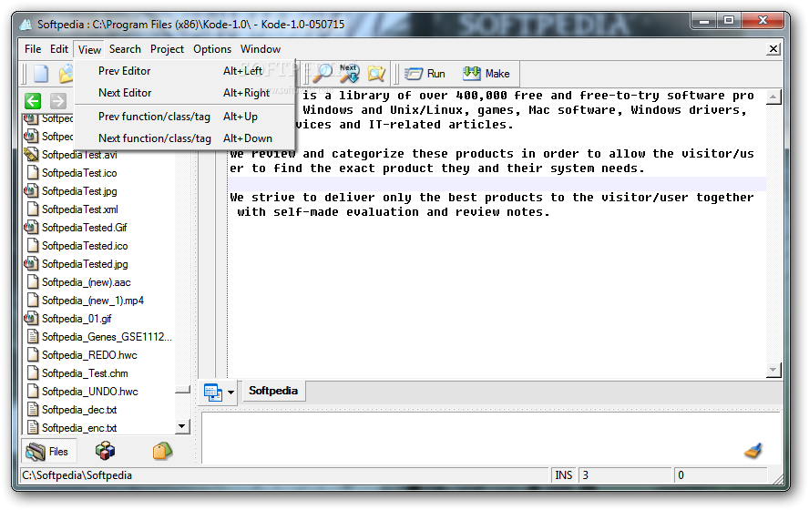809x510 pixels.
Task: Select SoftpediaTested.Gif in the file list
Action: 84,228
